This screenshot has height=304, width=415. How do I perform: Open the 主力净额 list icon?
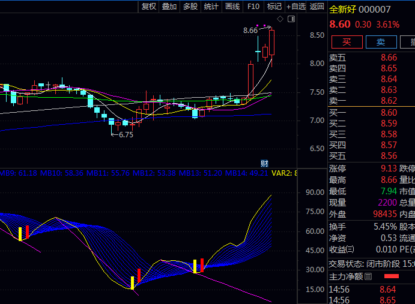click(369, 276)
